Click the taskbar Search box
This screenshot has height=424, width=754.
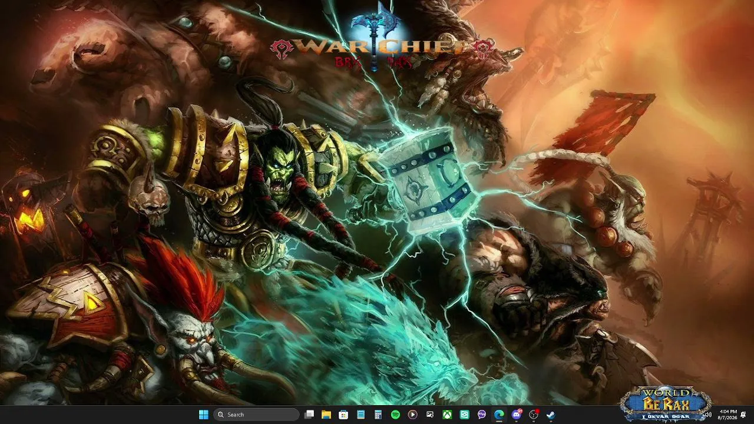click(x=256, y=415)
